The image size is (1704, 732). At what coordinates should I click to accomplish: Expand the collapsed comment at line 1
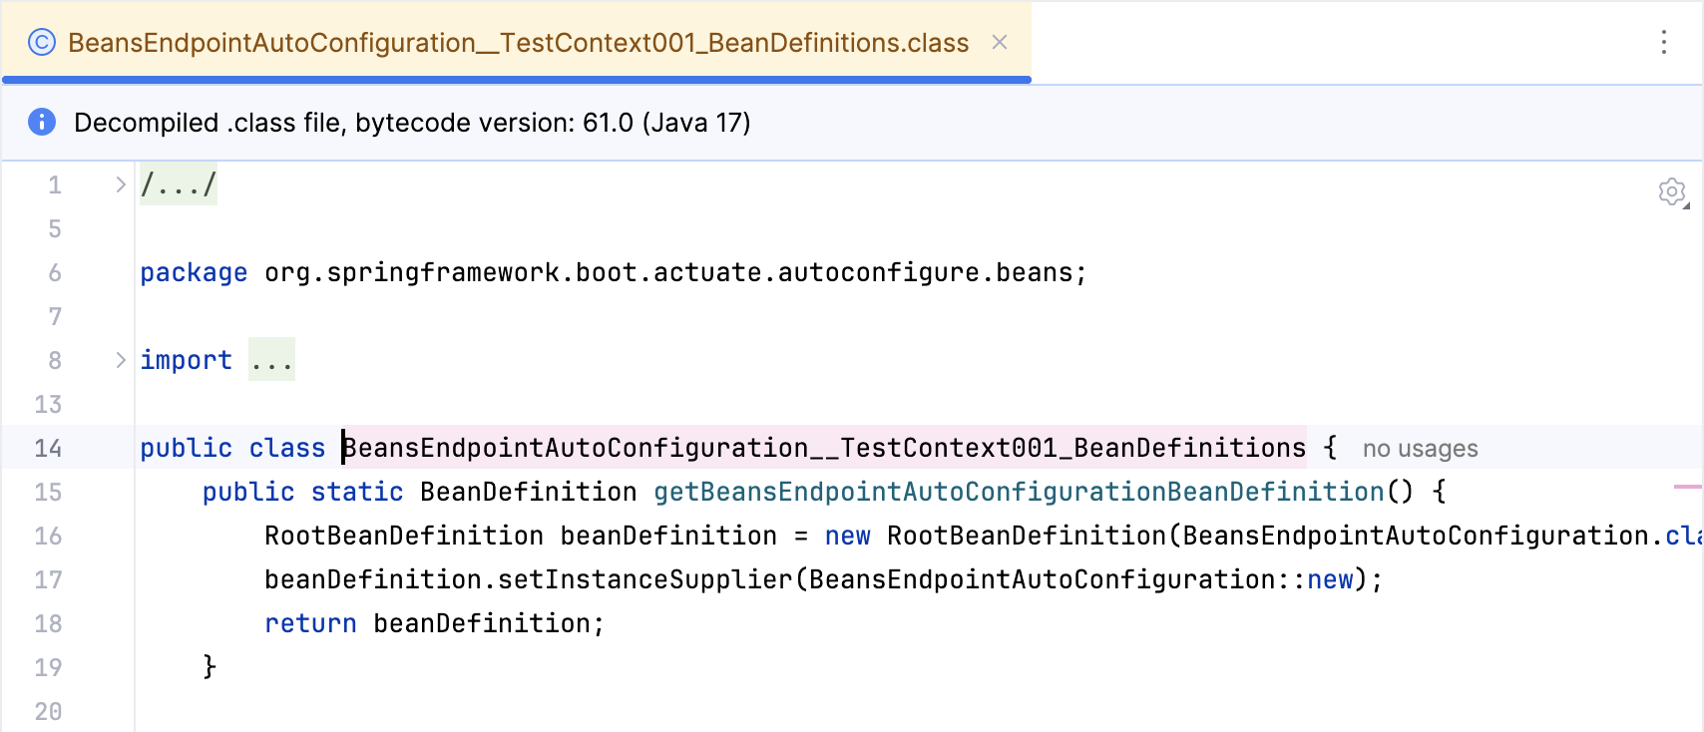120,183
